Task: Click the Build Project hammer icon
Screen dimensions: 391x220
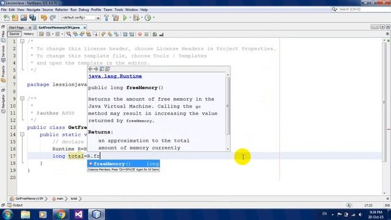Action: click(x=106, y=18)
